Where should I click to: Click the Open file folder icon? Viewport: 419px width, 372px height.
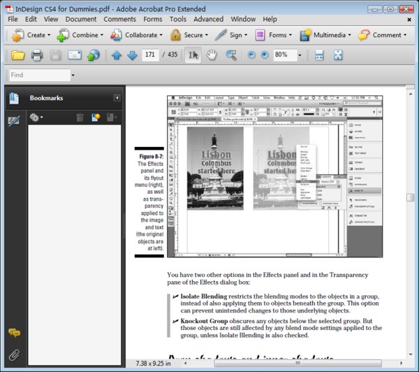tap(17, 55)
